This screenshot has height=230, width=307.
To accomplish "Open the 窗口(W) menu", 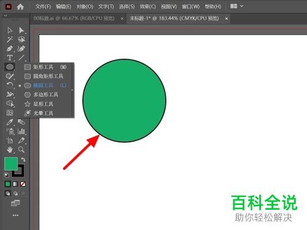I will pyautogui.click(x=191, y=7).
